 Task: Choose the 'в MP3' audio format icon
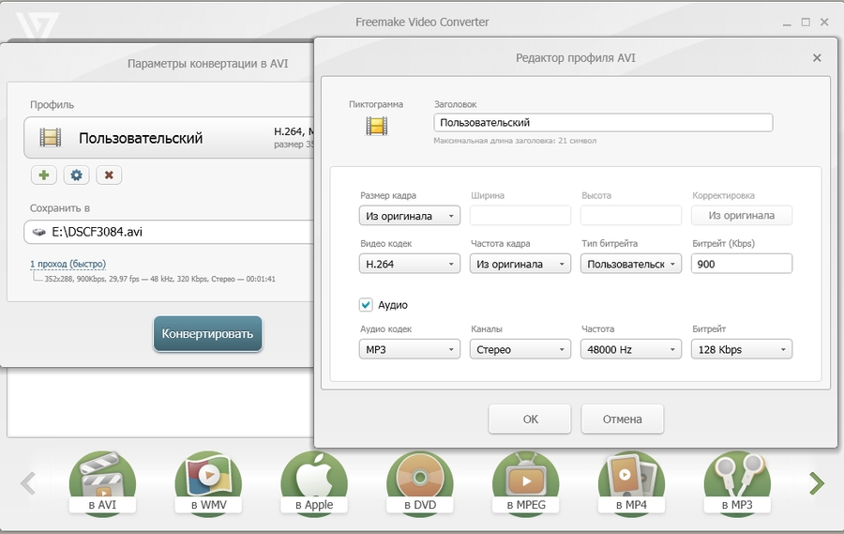tap(737, 483)
